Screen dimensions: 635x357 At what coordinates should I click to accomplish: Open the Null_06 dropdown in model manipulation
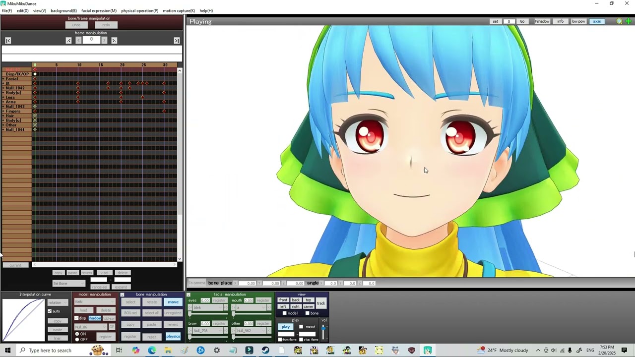(90, 327)
